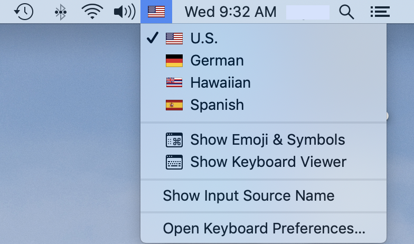Screen dimensions: 414x244
Task: Click the Bluetooth status icon
Action: click(x=61, y=12)
